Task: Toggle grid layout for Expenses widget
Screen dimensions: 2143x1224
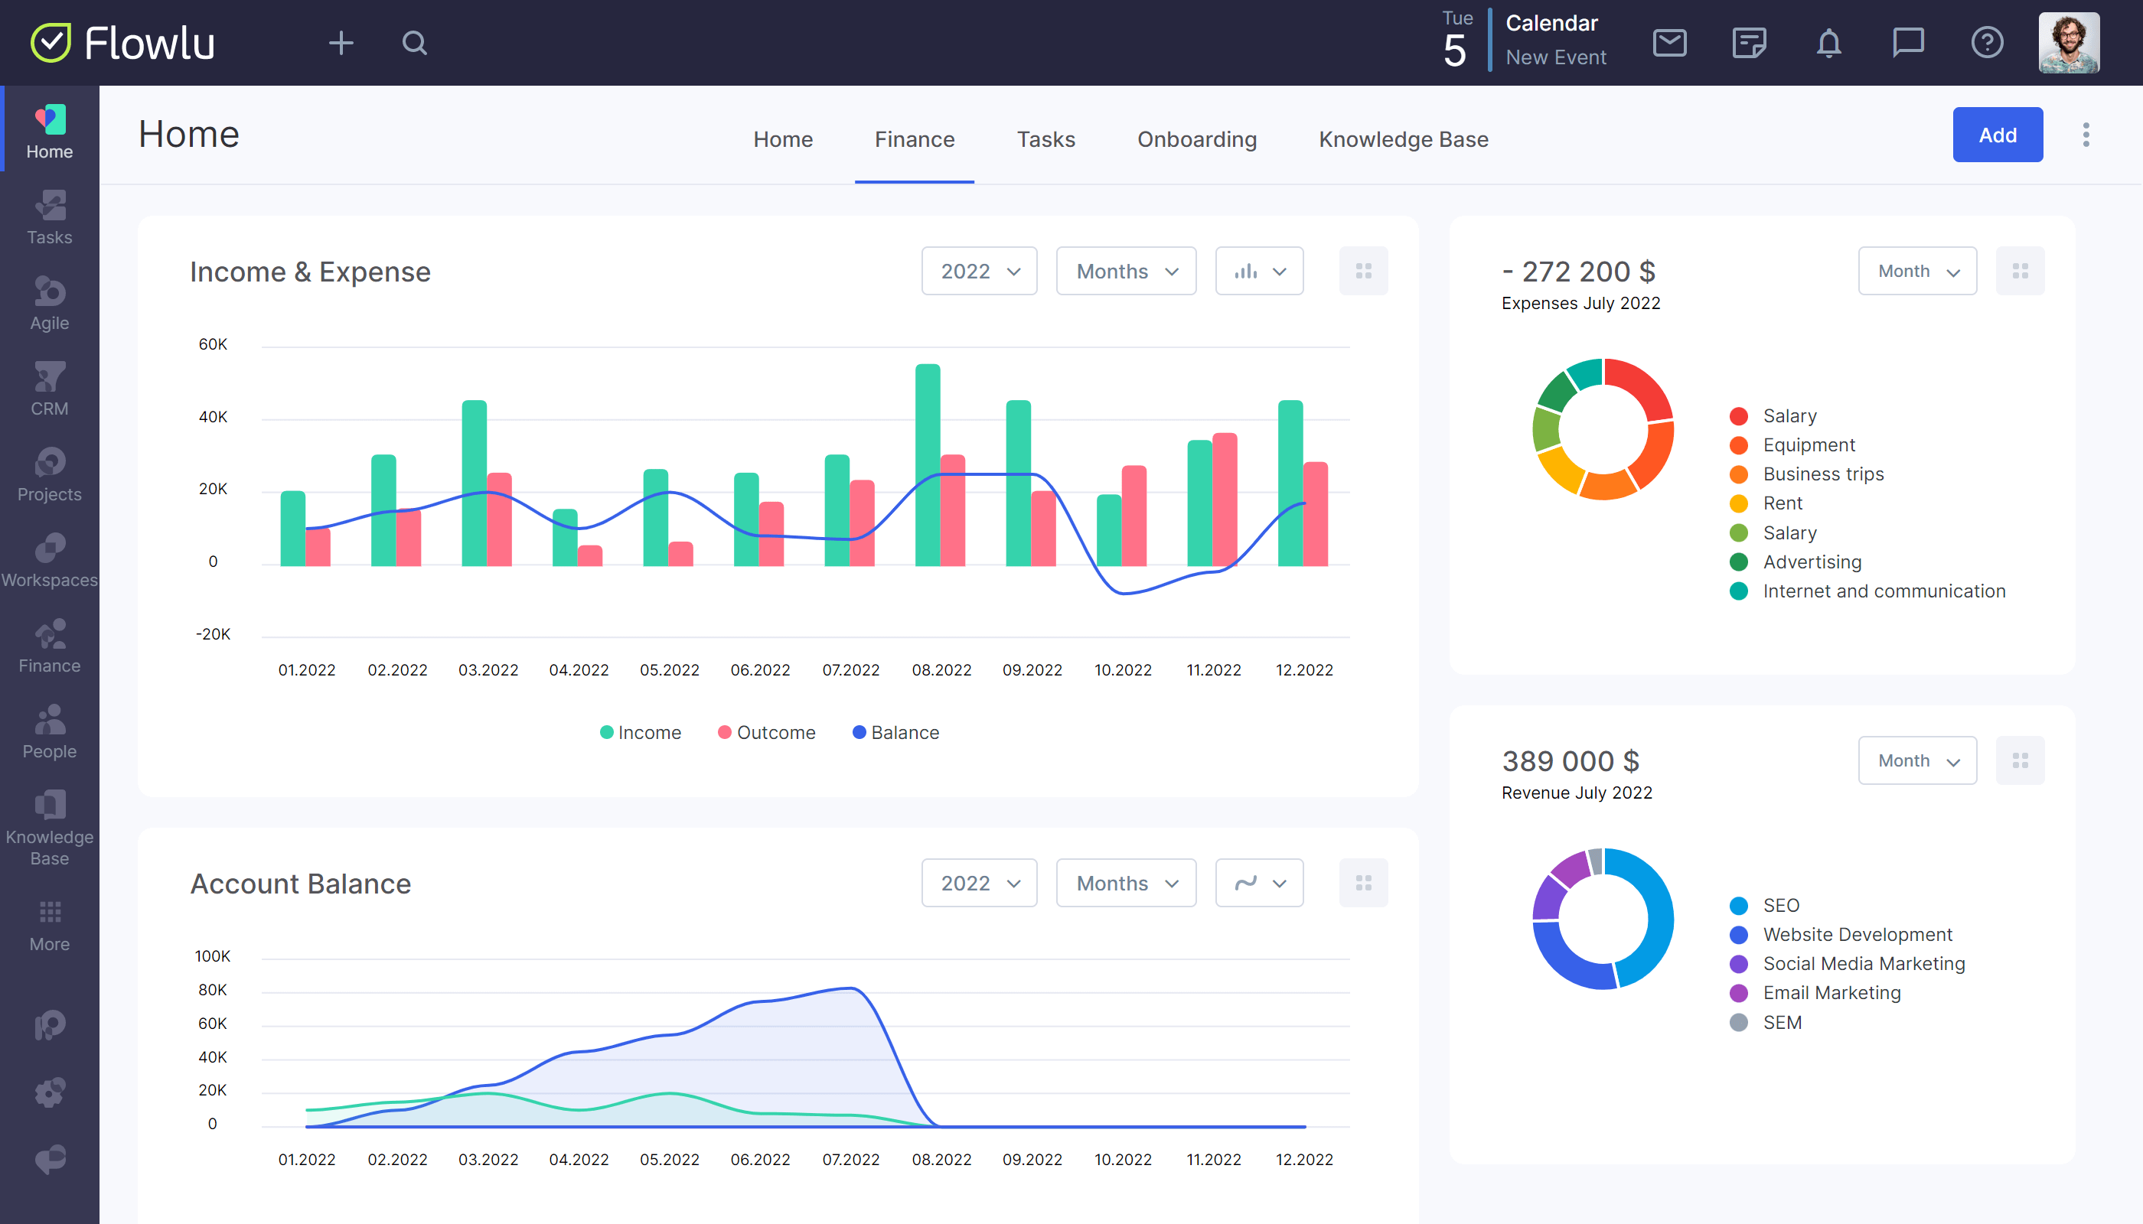Action: (2021, 271)
